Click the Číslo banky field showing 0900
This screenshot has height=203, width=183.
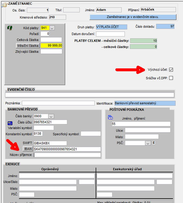(x=41, y=116)
